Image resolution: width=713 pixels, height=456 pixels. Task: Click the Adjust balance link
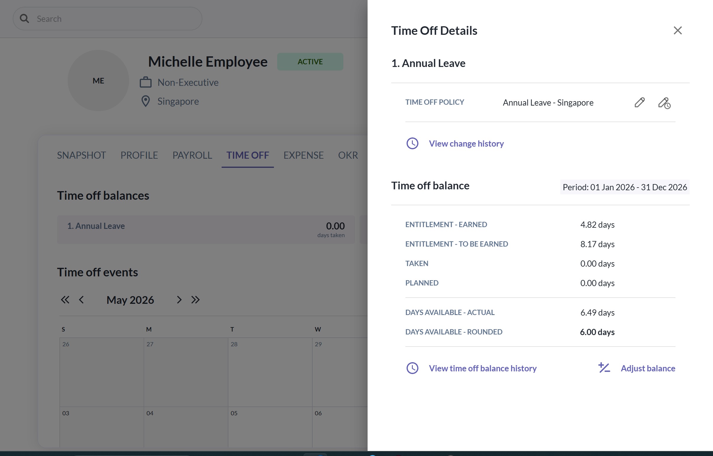tap(648, 368)
